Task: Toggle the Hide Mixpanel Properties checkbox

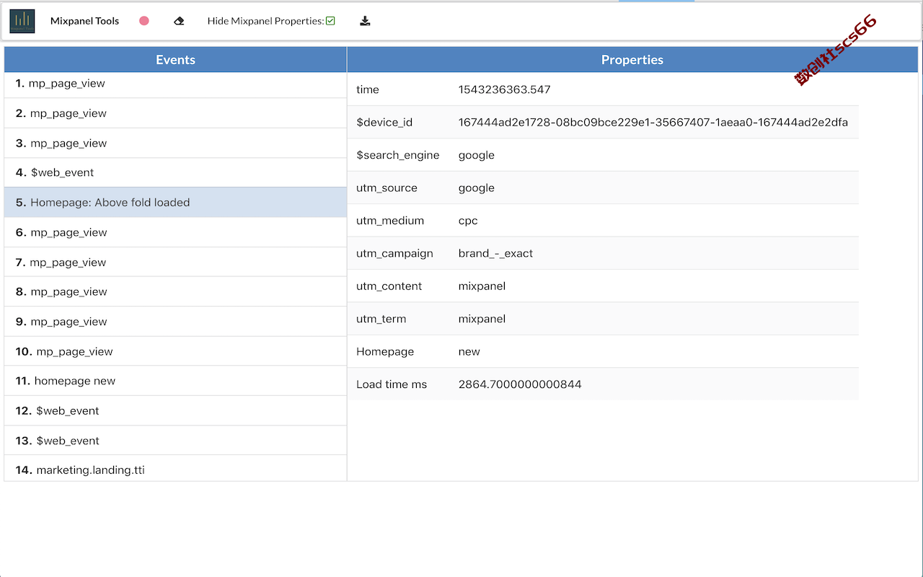Action: pyautogui.click(x=330, y=21)
